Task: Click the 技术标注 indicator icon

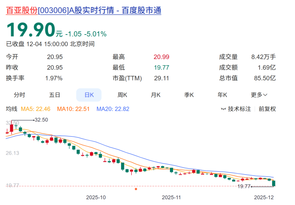Action: (x=223, y=109)
